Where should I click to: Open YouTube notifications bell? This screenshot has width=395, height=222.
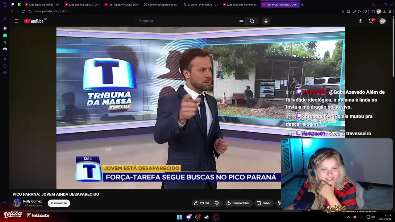(371, 21)
